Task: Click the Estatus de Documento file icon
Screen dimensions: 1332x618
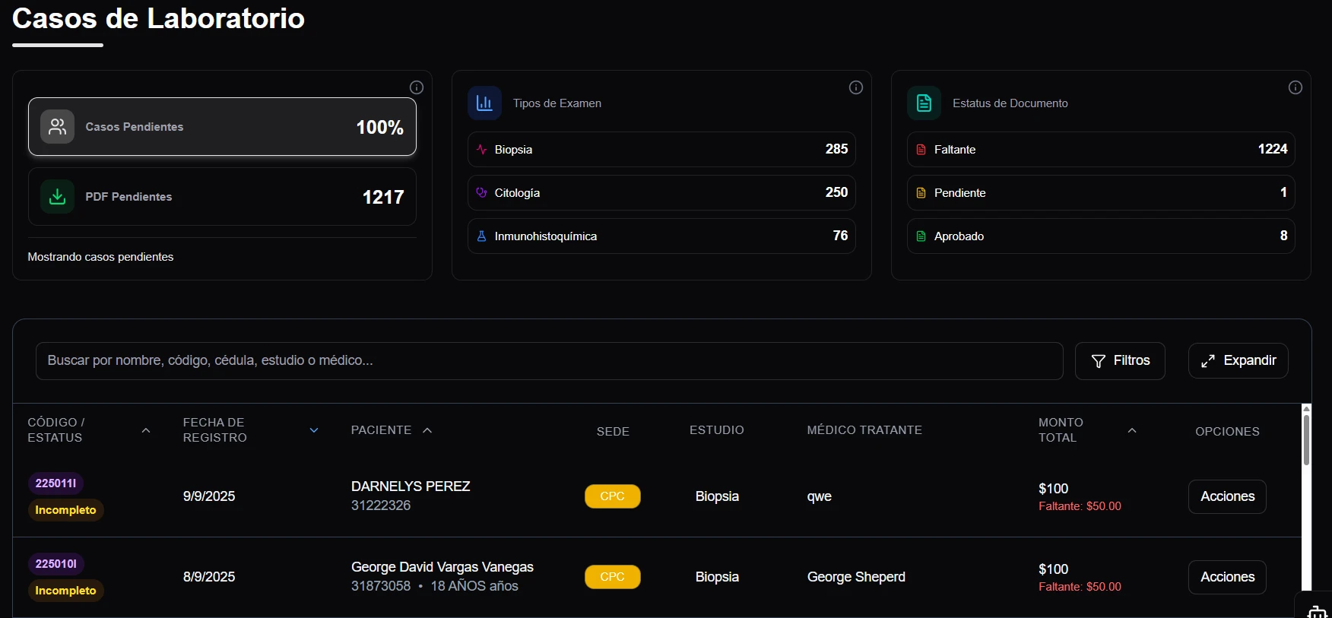Action: point(924,103)
